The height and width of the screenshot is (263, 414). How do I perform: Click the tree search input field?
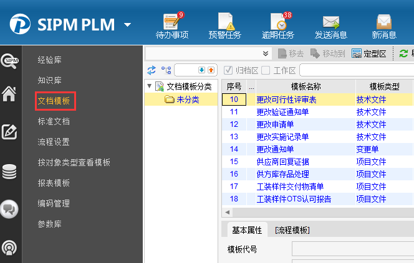(x=186, y=70)
